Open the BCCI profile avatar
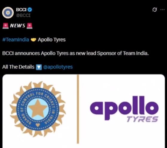Screen dimensions: 167x148 [8, 13]
